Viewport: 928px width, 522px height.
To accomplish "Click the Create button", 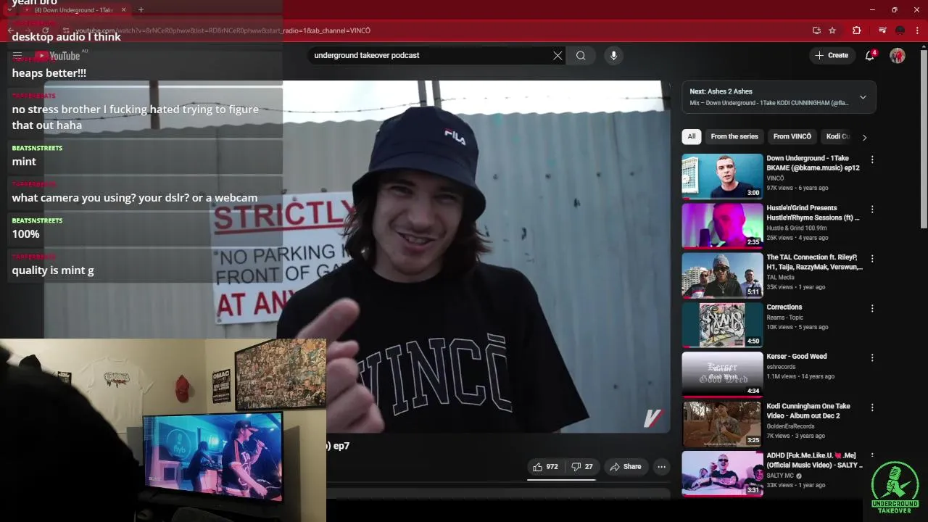I will coord(832,55).
